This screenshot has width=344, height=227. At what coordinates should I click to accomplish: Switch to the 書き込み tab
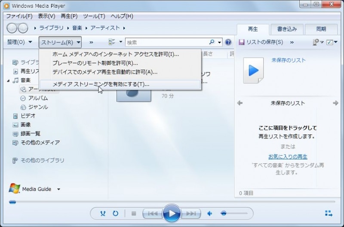287,29
